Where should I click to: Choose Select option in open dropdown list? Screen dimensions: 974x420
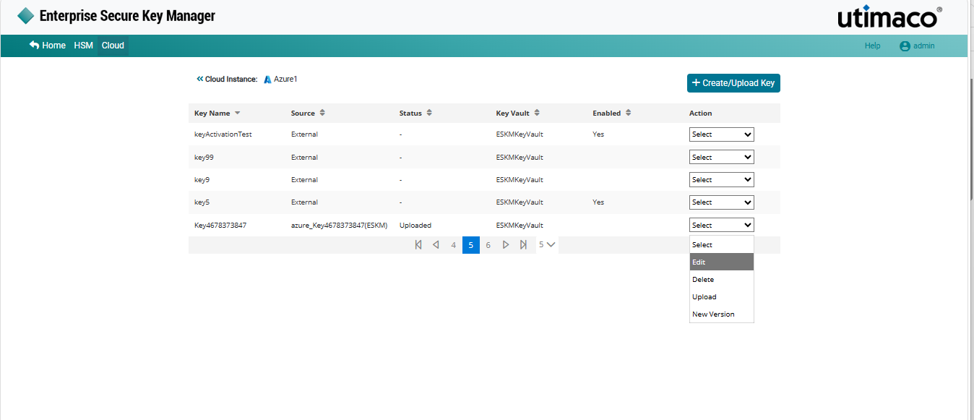(722, 244)
